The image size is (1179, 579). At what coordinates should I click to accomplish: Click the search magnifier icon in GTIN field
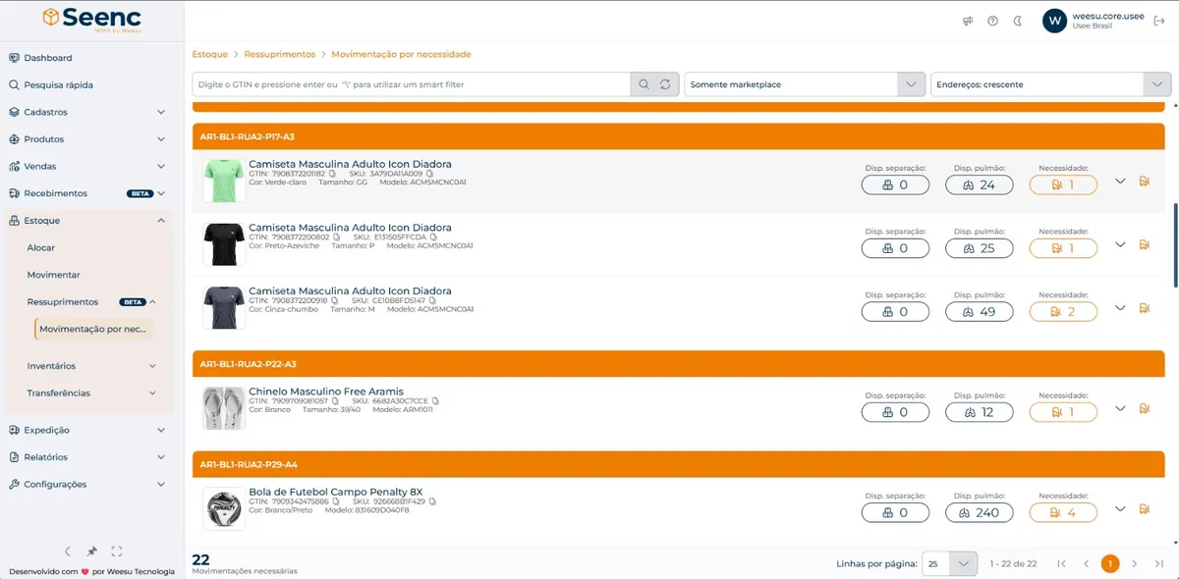pyautogui.click(x=645, y=84)
